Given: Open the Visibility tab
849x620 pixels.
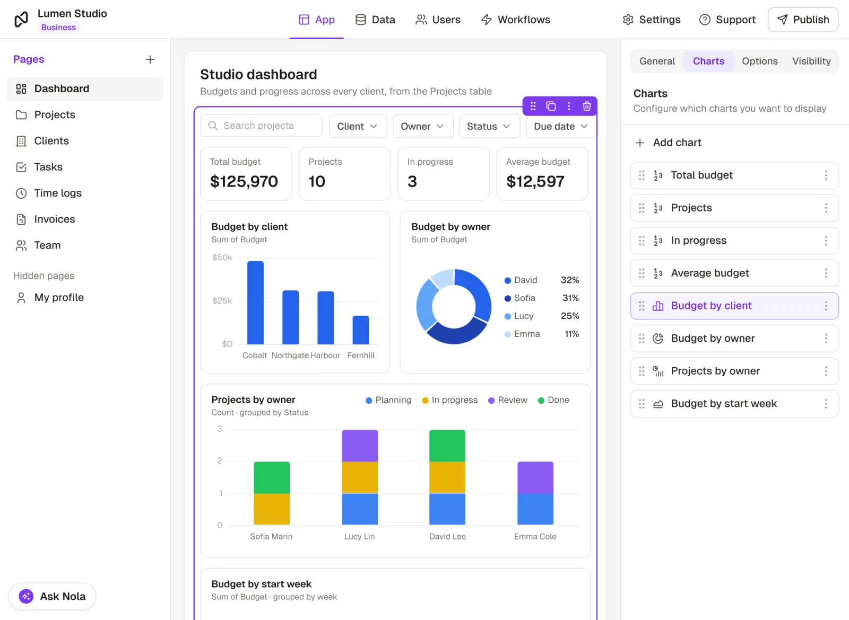Looking at the screenshot, I should [x=811, y=61].
